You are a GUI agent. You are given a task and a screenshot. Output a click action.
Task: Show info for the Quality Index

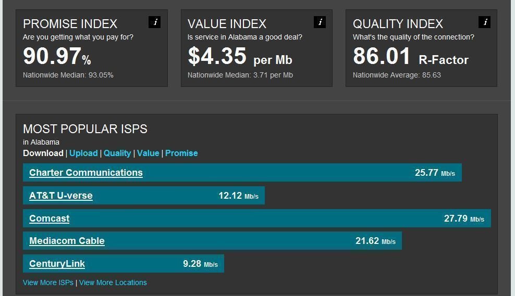point(485,22)
